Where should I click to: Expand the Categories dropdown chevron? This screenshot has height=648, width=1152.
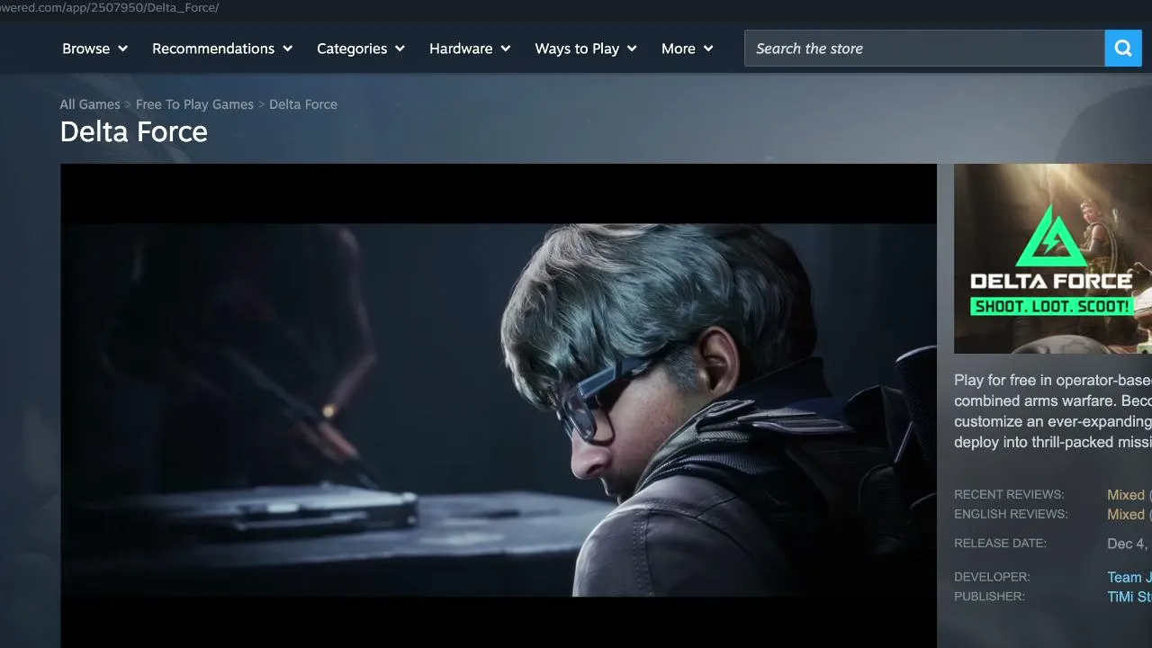point(400,49)
